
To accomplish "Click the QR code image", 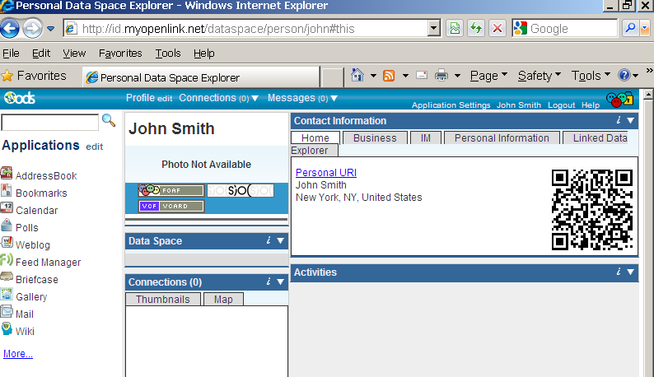I will [x=591, y=209].
